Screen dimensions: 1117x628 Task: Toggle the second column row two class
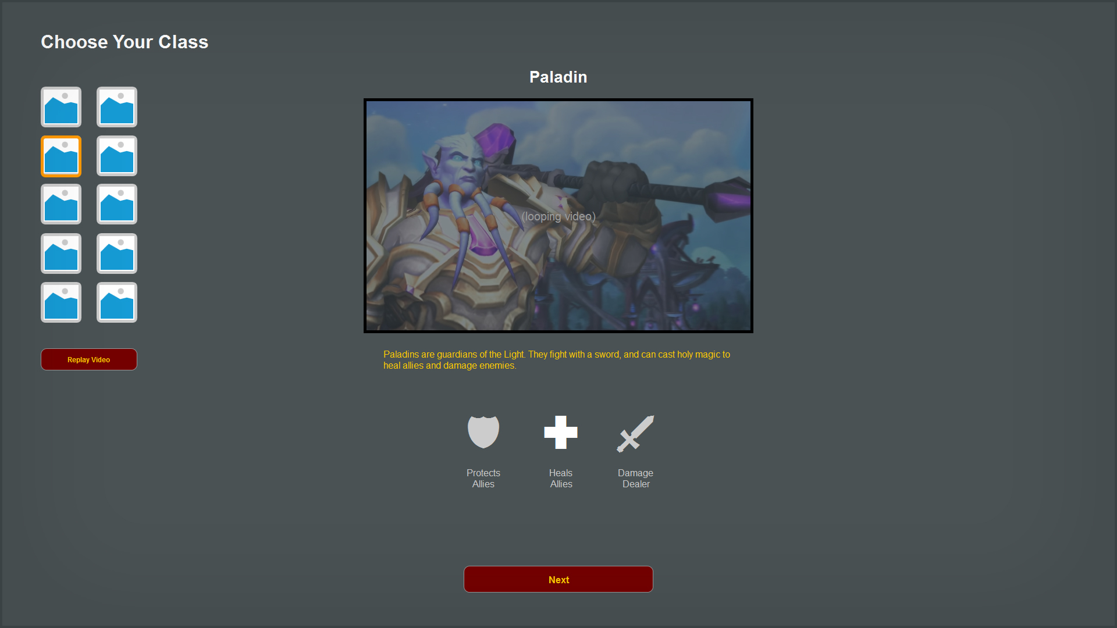(116, 156)
